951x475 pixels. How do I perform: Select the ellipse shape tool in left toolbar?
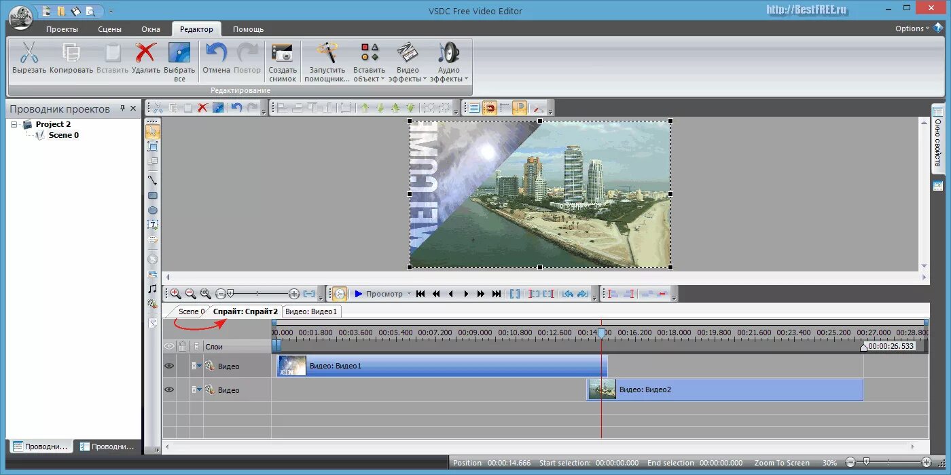coord(153,210)
